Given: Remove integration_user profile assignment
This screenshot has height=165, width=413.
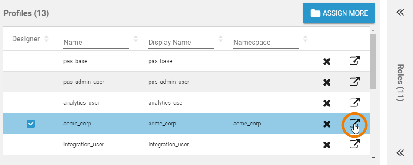Looking at the screenshot, I should [327, 145].
